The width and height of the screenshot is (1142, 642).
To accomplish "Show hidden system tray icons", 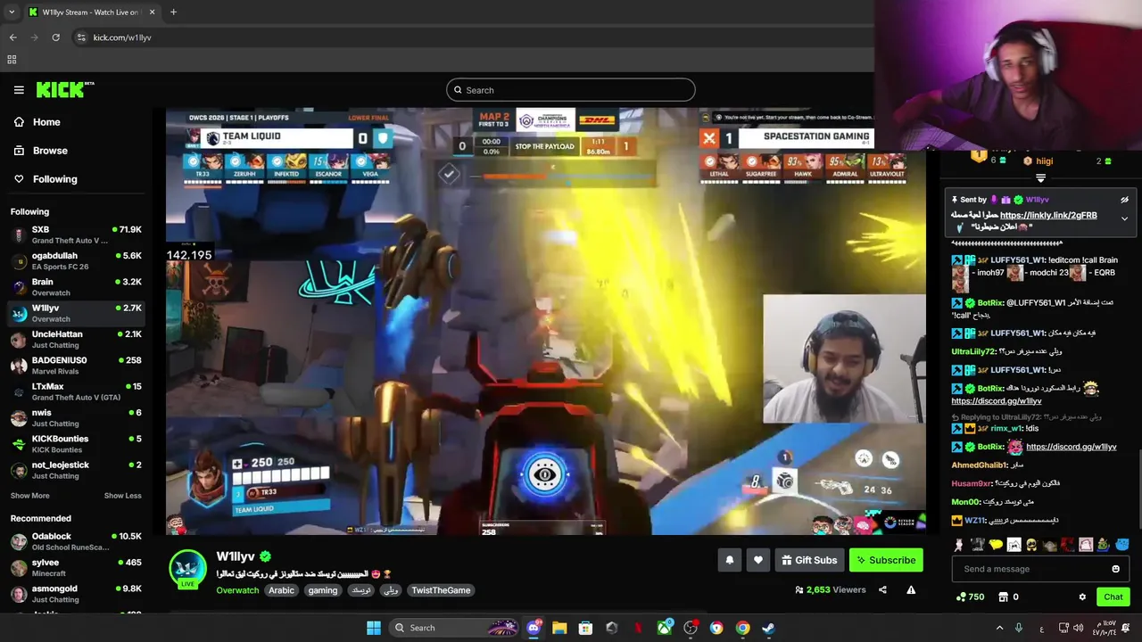I will click(x=999, y=628).
